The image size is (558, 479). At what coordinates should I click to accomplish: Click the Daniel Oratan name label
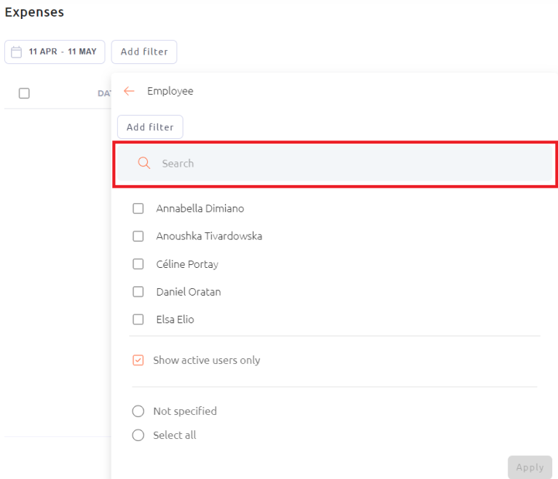click(x=189, y=292)
